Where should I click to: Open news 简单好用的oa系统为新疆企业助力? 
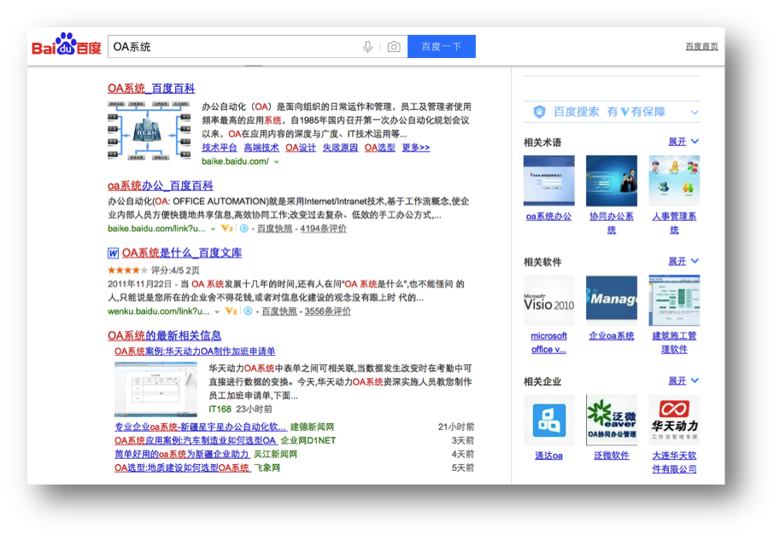[182, 454]
